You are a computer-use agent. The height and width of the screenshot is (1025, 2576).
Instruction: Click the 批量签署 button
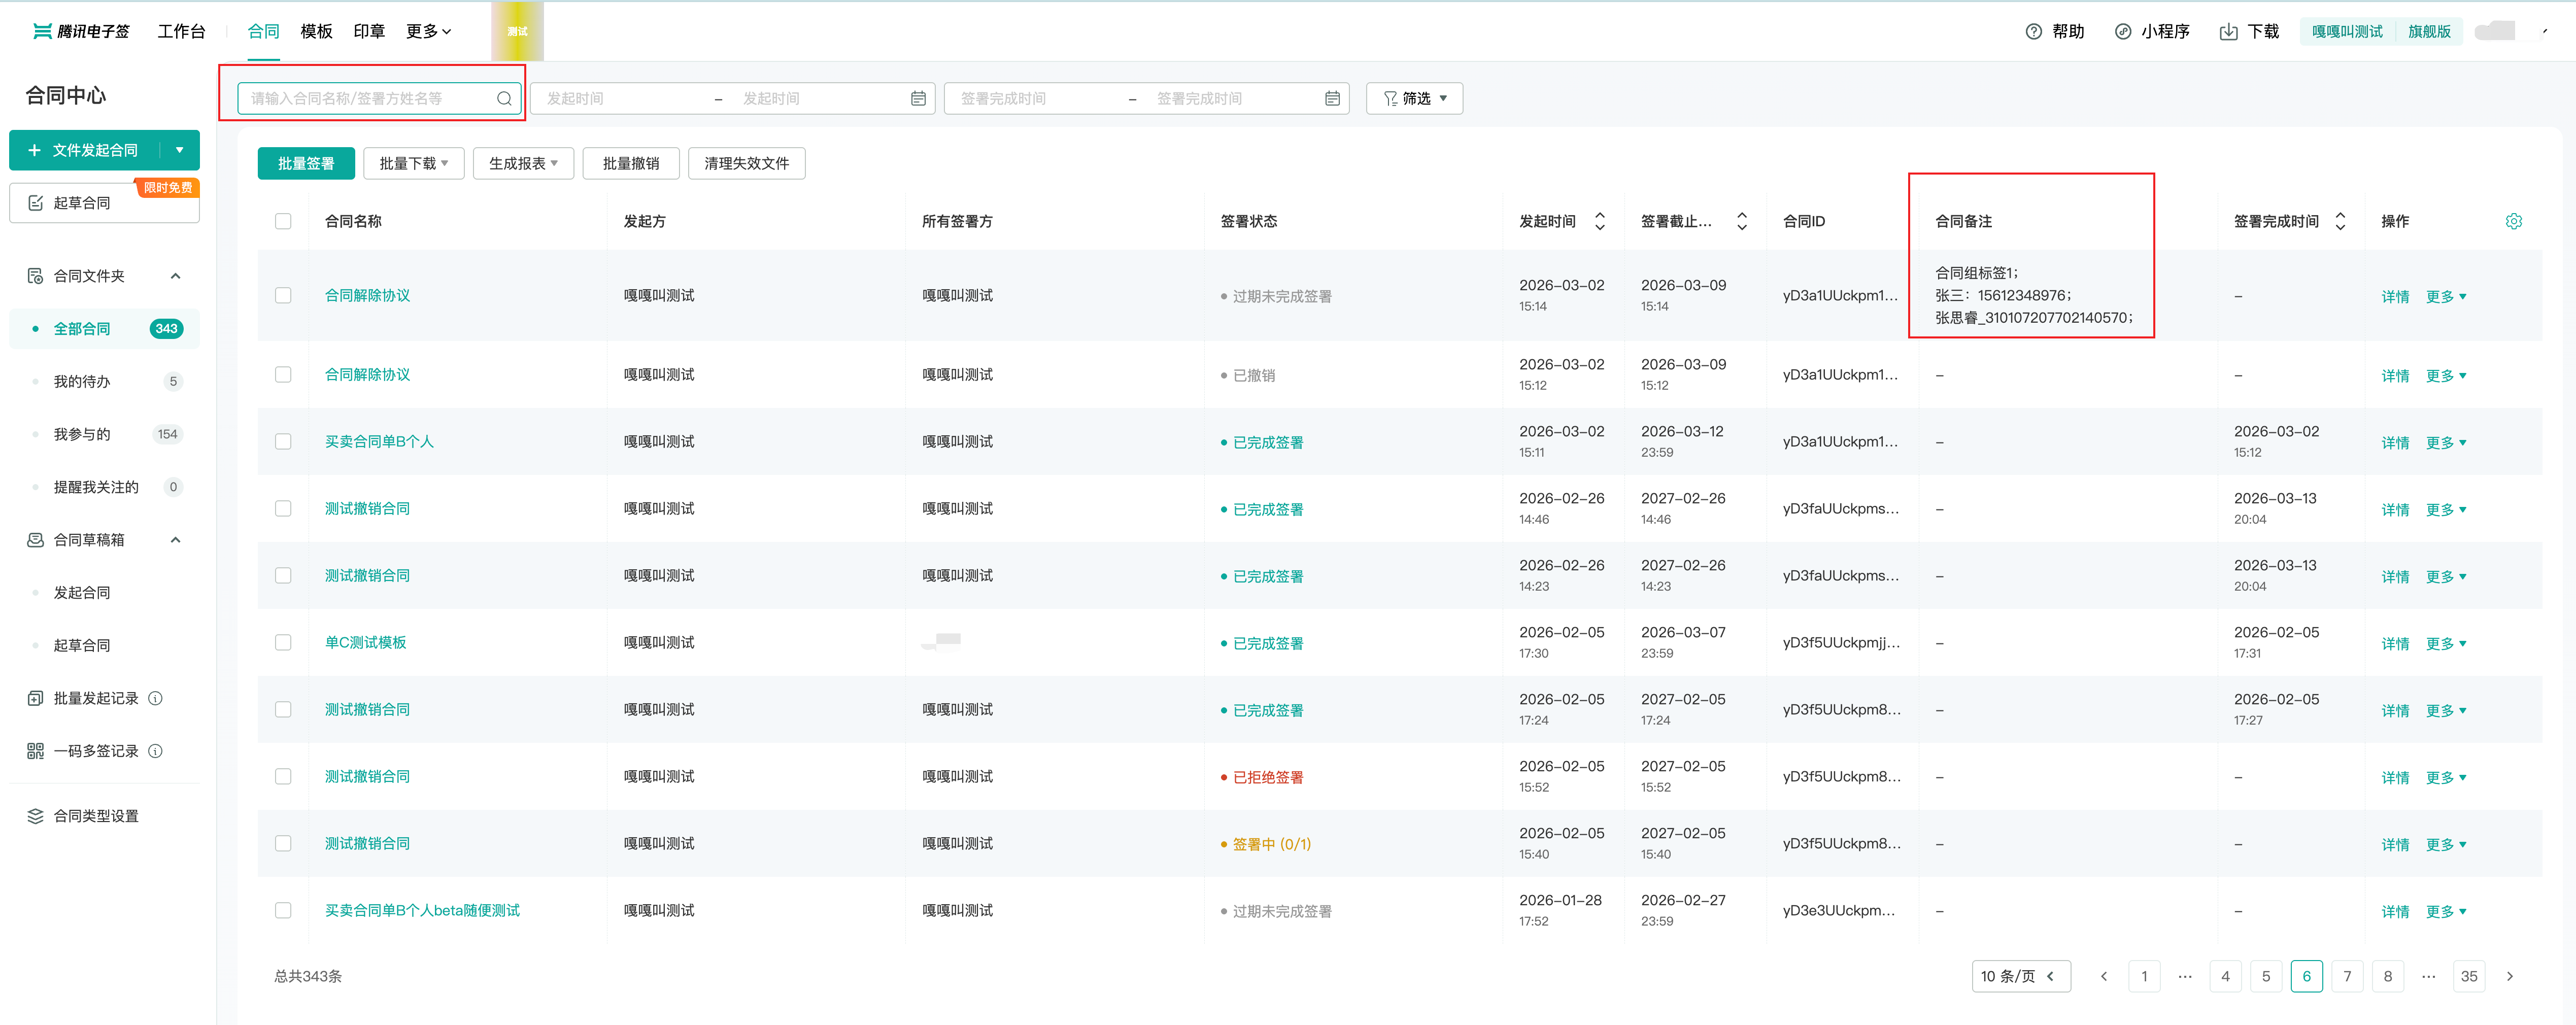tap(306, 163)
